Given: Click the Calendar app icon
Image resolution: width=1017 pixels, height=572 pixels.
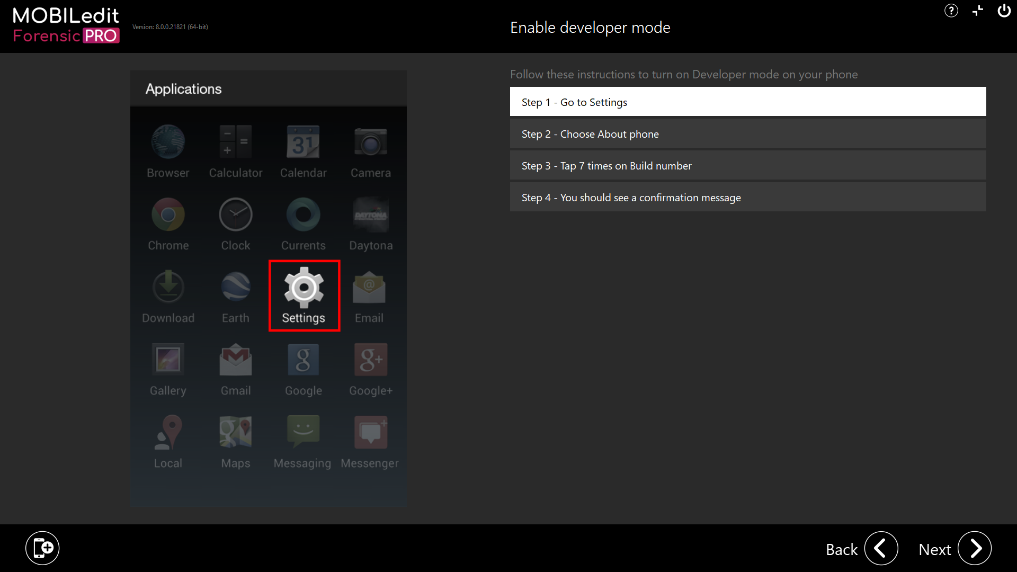Looking at the screenshot, I should point(303,142).
